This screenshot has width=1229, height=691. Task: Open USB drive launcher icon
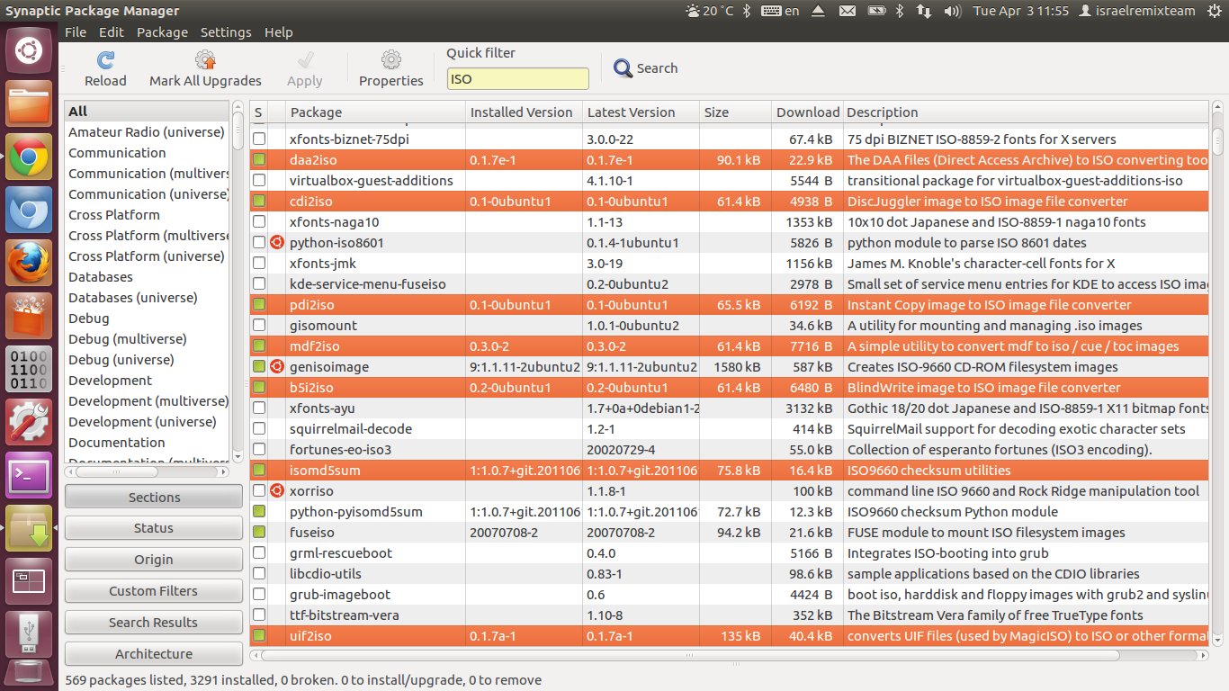(x=29, y=633)
